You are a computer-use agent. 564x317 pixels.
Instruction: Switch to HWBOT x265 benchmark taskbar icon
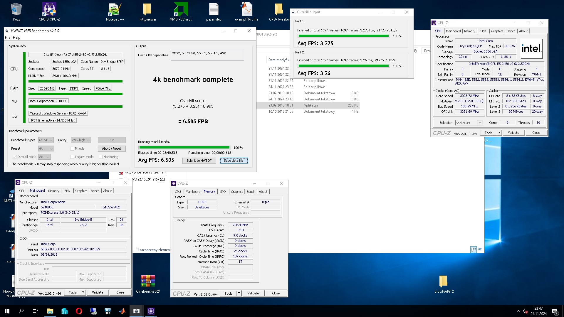coord(136,311)
